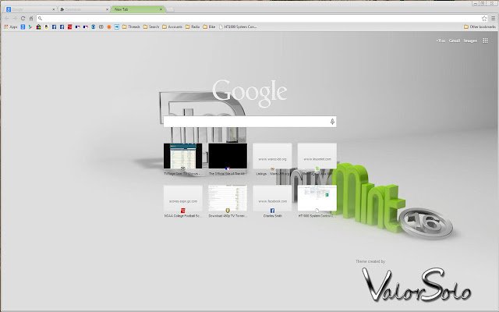The width and height of the screenshot is (499, 312).
Task: Open the Radio bookmarks folder
Action: pos(193,27)
